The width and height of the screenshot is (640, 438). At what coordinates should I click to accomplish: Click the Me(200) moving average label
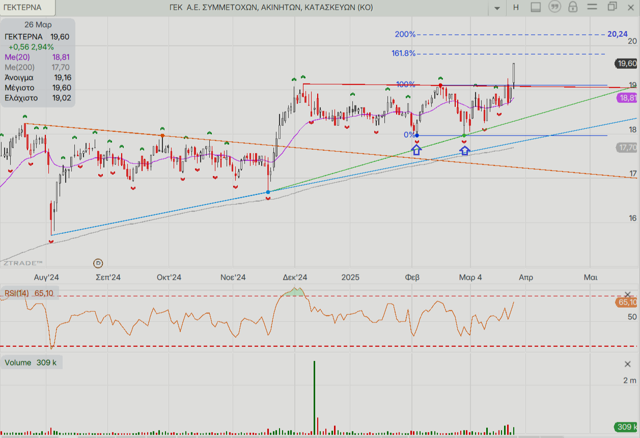(x=19, y=67)
